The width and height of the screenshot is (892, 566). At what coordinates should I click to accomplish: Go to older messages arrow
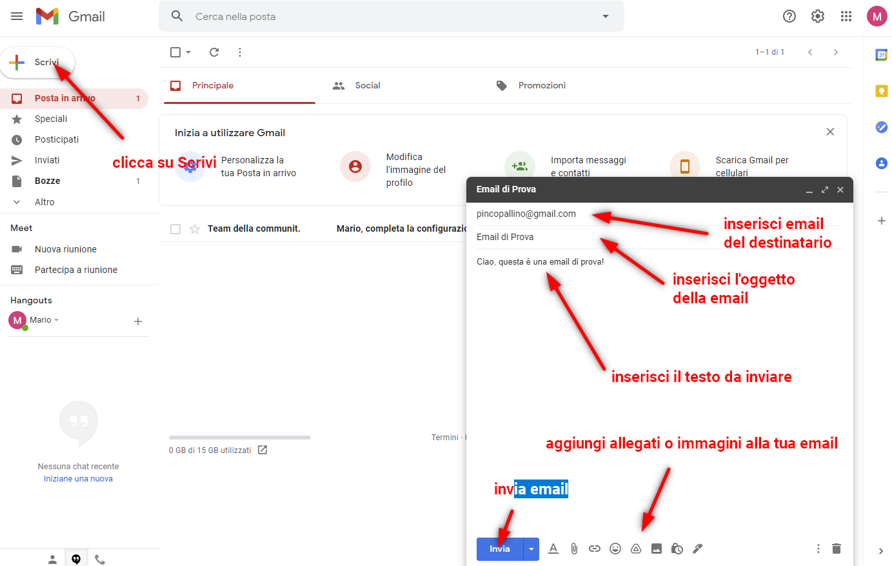click(836, 52)
